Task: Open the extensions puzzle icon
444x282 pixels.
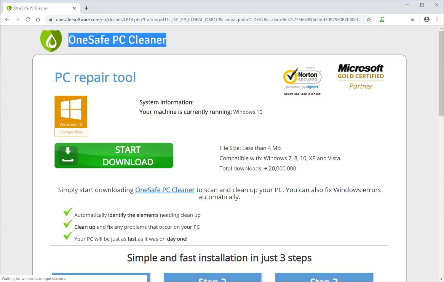Action: [412, 19]
